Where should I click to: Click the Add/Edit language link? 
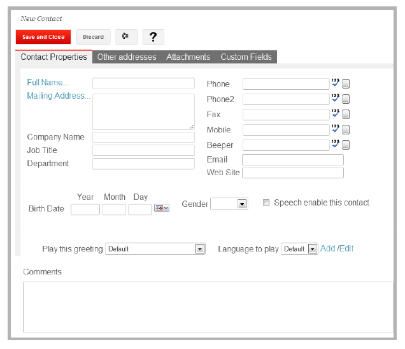(337, 248)
